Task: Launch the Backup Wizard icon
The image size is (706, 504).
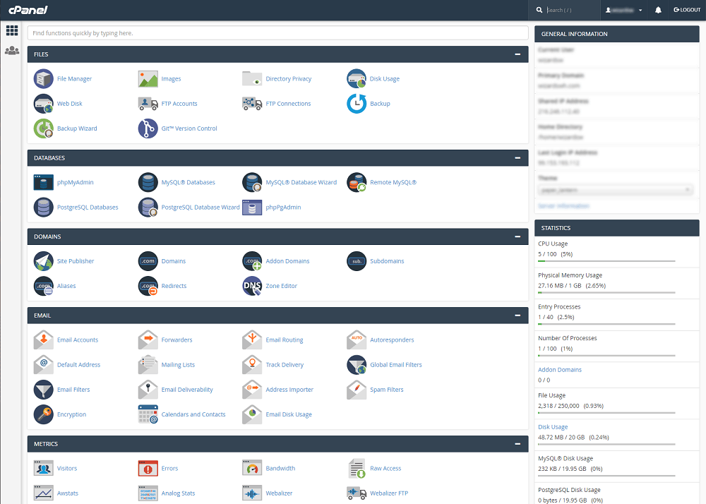Action: [44, 128]
